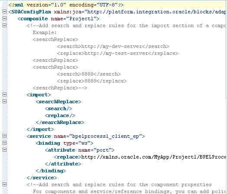
Task: Click the xmlns:jca namespace URL
Action: pyautogui.click(x=155, y=12)
